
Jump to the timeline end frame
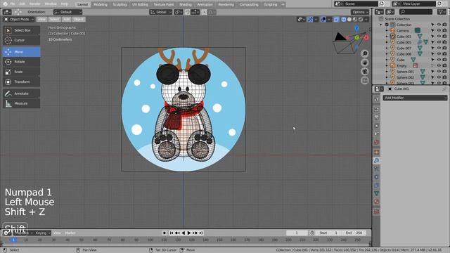(201, 233)
